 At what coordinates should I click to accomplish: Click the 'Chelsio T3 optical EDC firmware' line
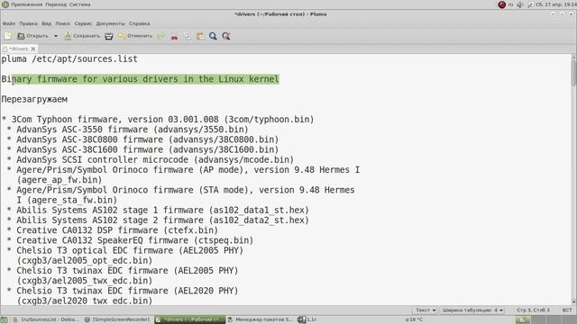click(x=124, y=250)
